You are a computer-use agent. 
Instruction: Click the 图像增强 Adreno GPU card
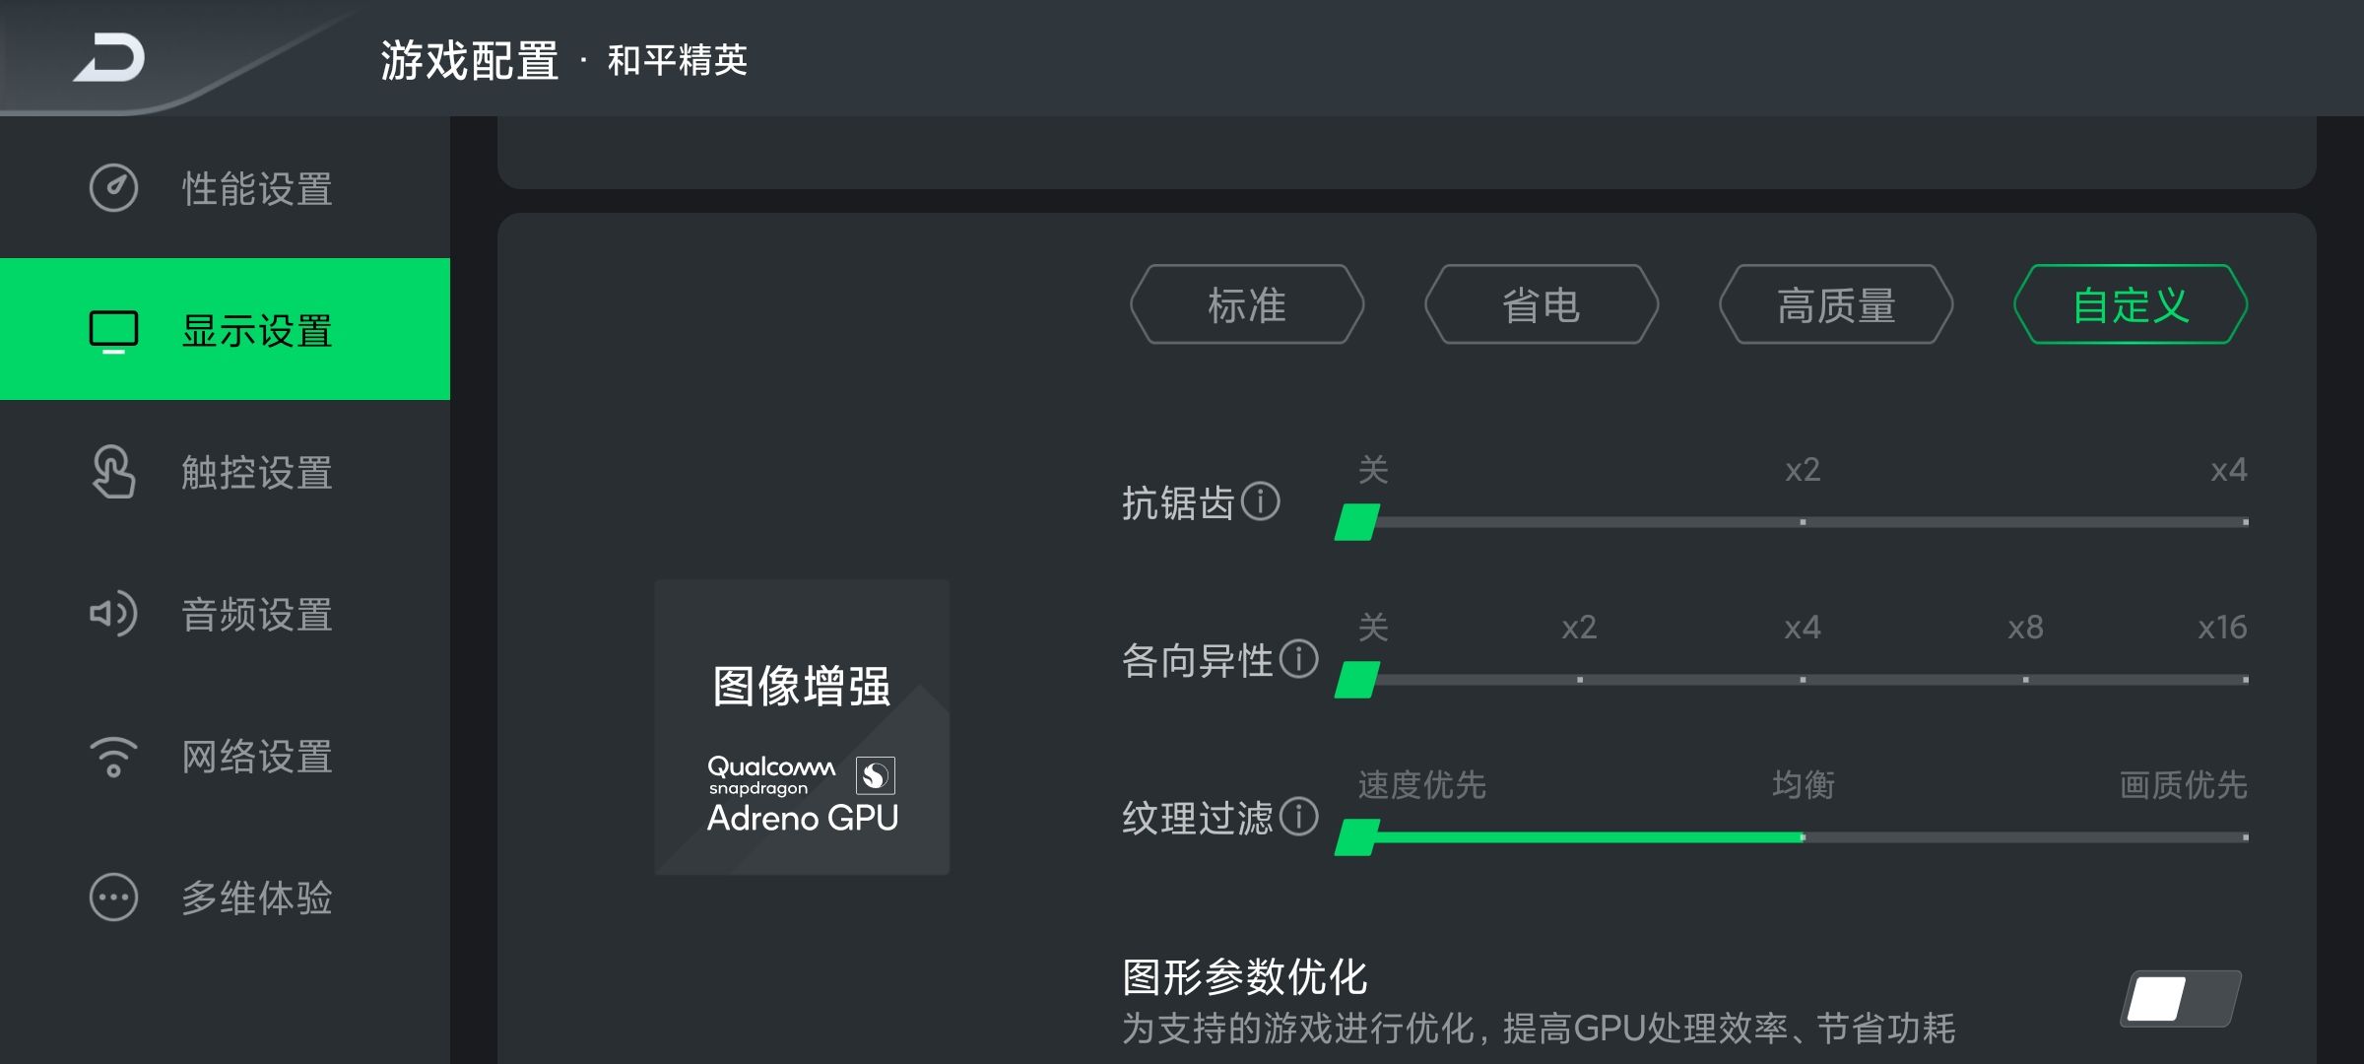802,727
